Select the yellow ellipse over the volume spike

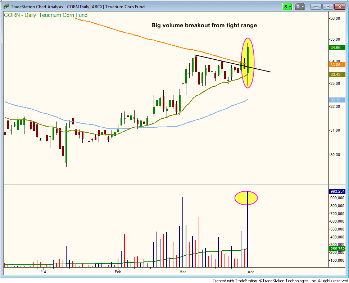point(246,198)
